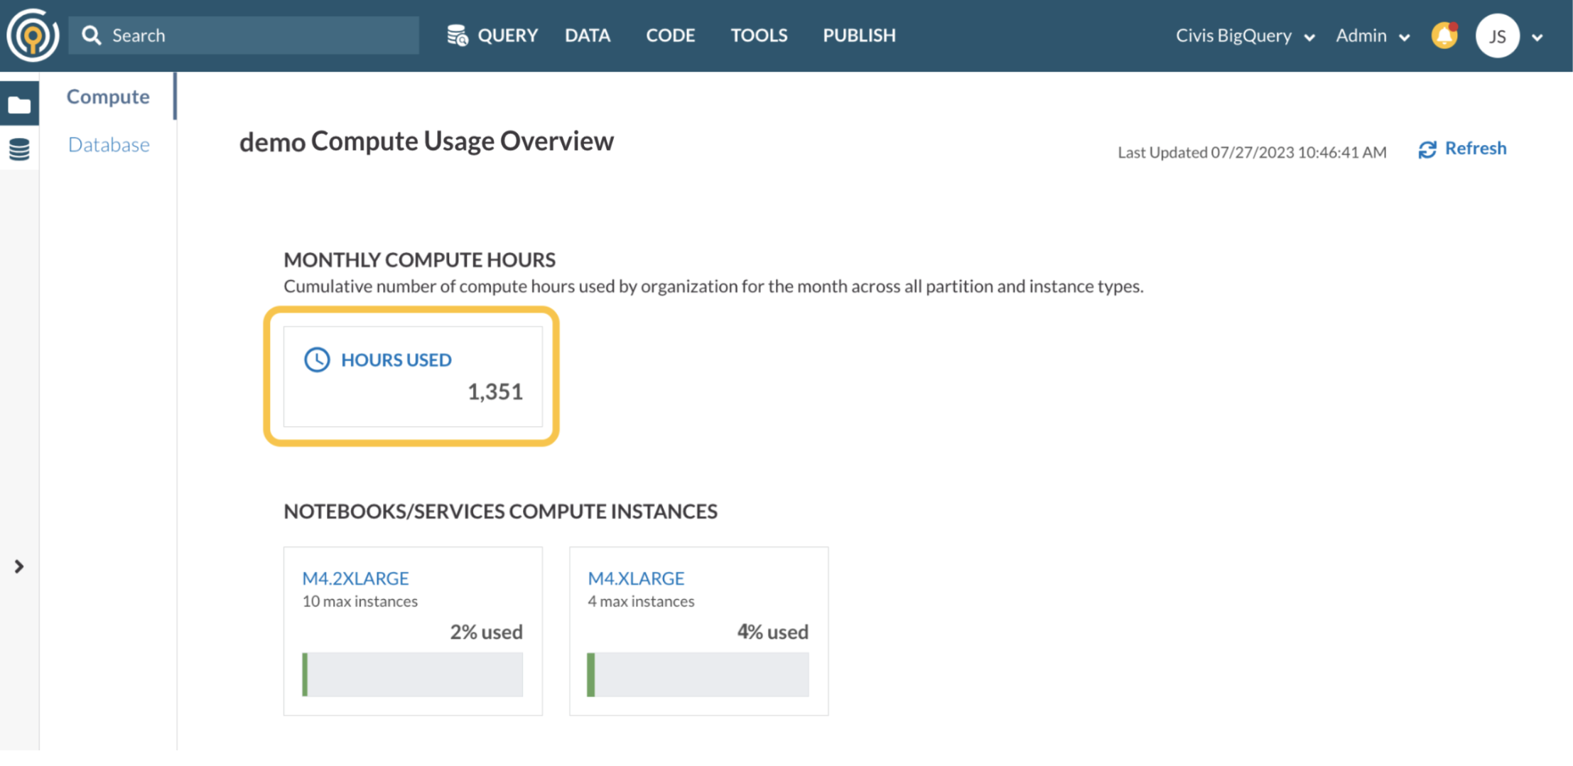
Task: Expand the collapsed left sidebar arrow
Action: tap(19, 566)
